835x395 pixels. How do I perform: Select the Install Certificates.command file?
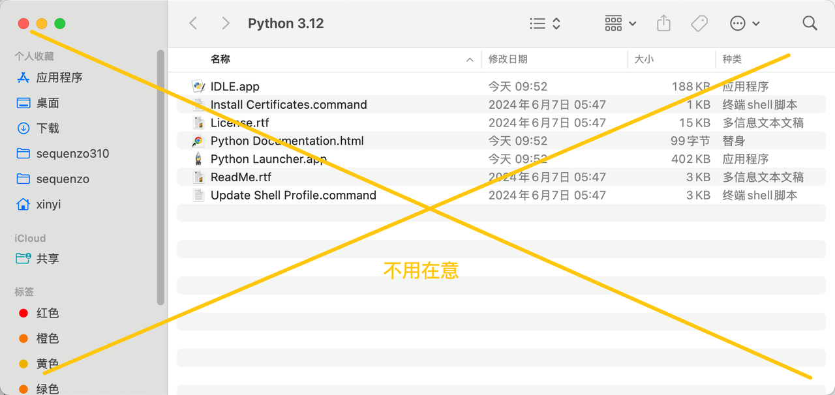(288, 104)
